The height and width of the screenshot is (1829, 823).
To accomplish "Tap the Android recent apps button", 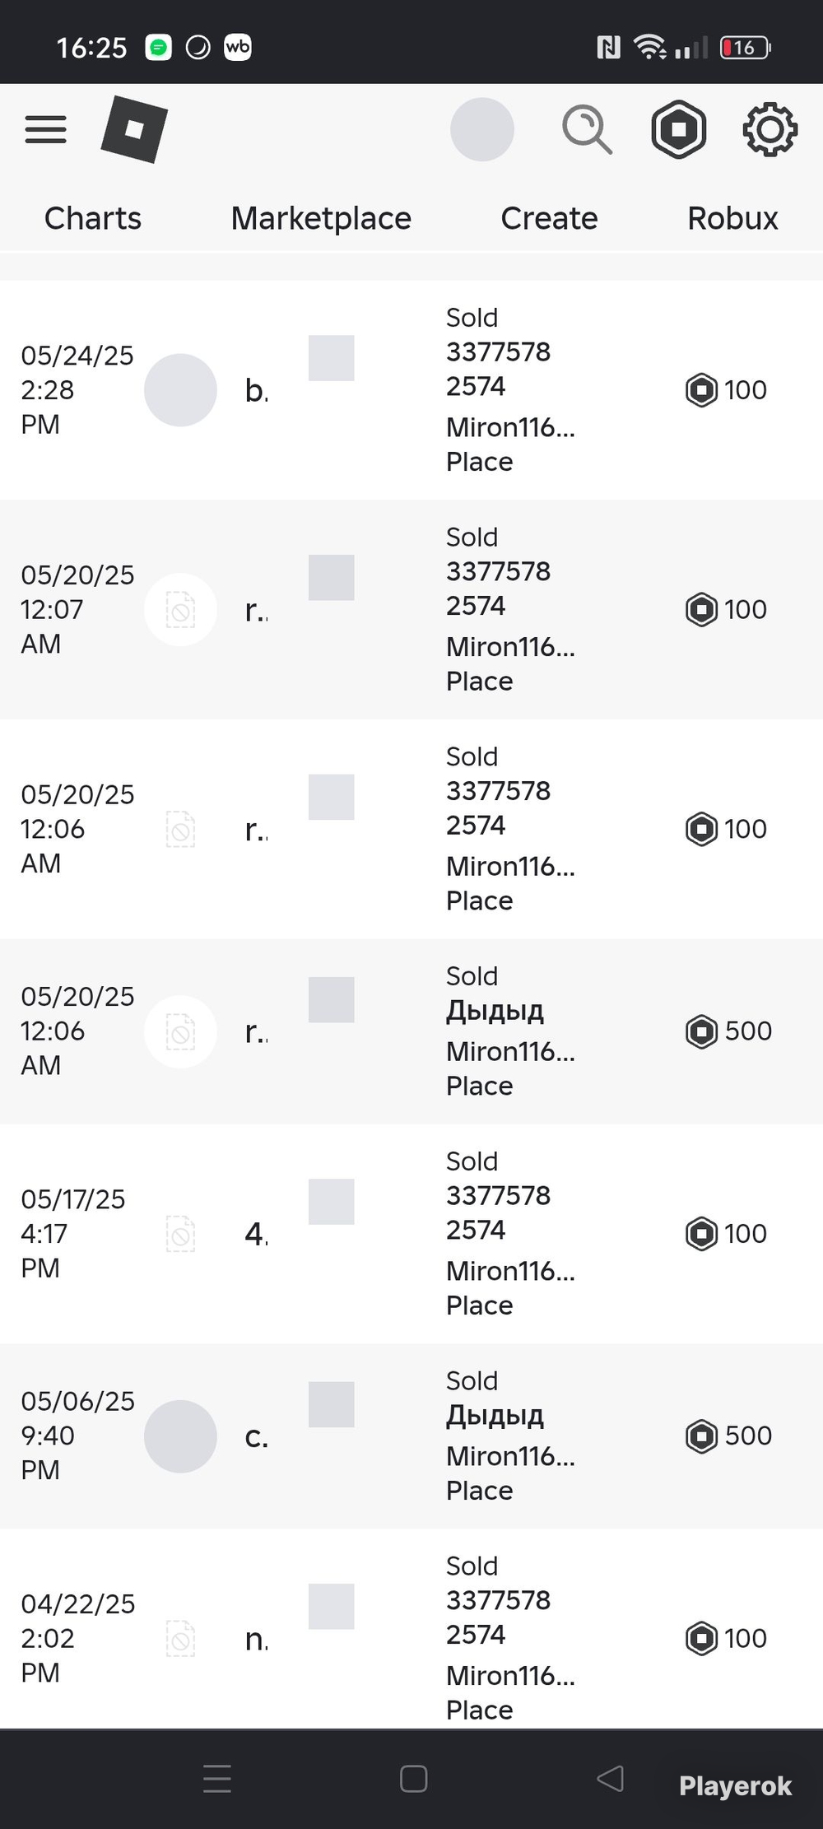I will (217, 1779).
